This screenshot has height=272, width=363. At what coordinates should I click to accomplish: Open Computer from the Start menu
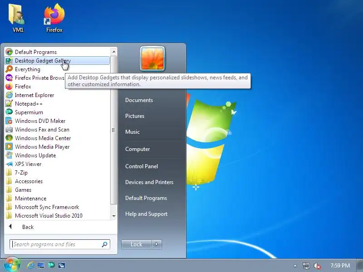137,149
